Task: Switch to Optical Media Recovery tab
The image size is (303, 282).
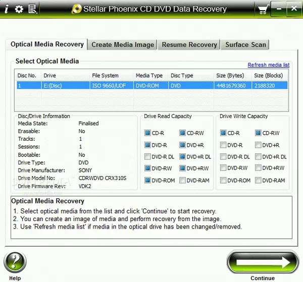Action: pos(47,44)
